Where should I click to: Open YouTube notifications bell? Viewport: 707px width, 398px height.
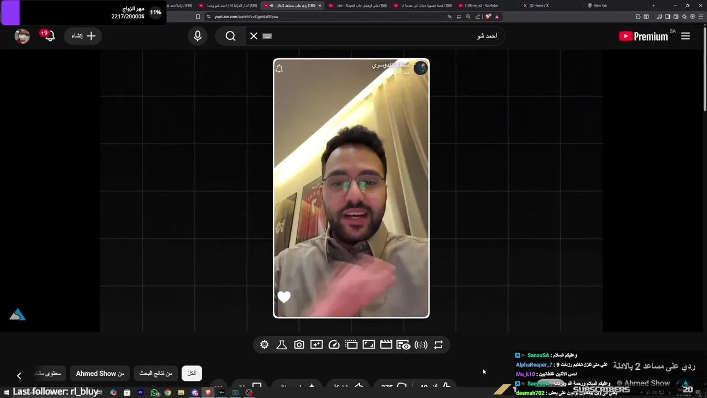(x=49, y=36)
